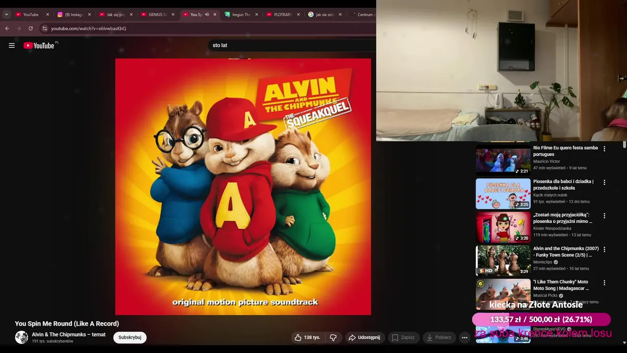Dislike the video with thumbs down
This screenshot has width=627, height=353.
tap(334, 337)
